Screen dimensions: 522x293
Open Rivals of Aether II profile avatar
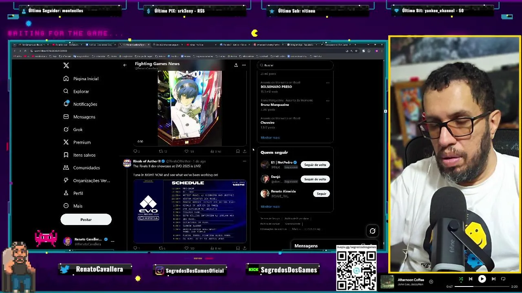click(127, 163)
